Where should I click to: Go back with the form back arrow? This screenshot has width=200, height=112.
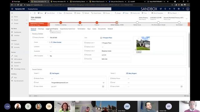(31, 13)
